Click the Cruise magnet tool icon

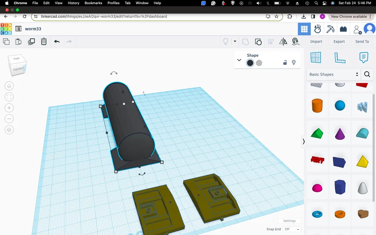coord(296,41)
